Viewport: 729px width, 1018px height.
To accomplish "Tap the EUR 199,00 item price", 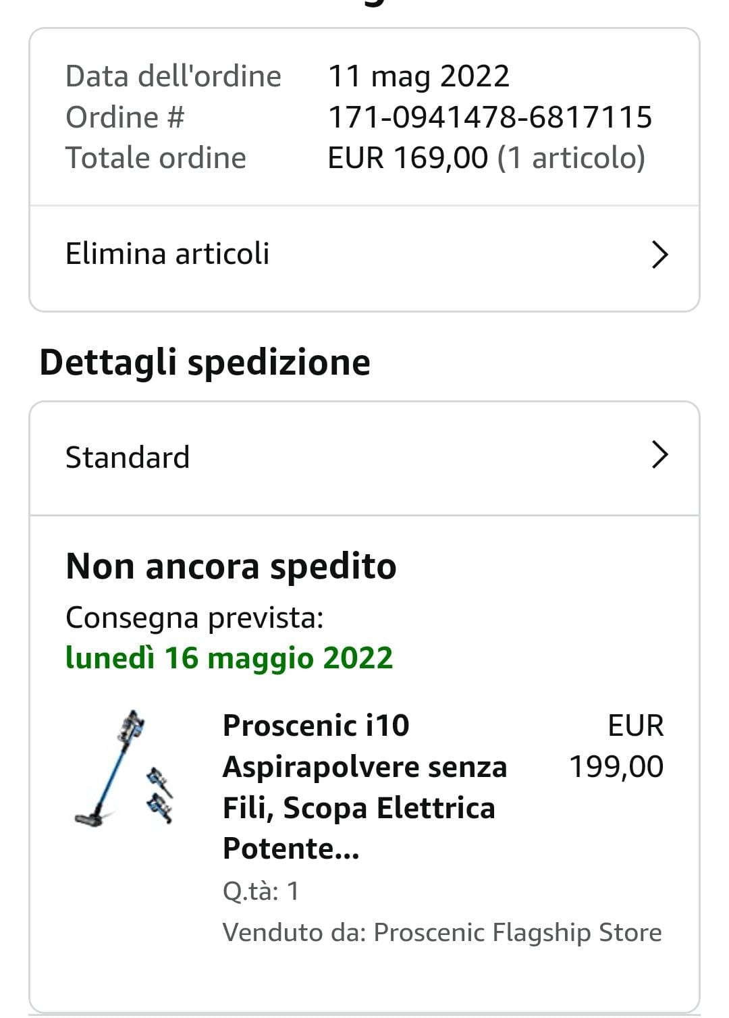I will click(x=616, y=746).
